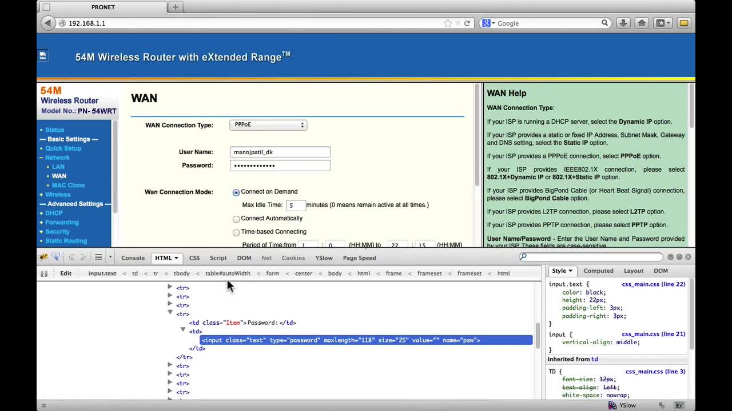Open the Security sidebar link
The height and width of the screenshot is (411, 732).
[x=57, y=232]
